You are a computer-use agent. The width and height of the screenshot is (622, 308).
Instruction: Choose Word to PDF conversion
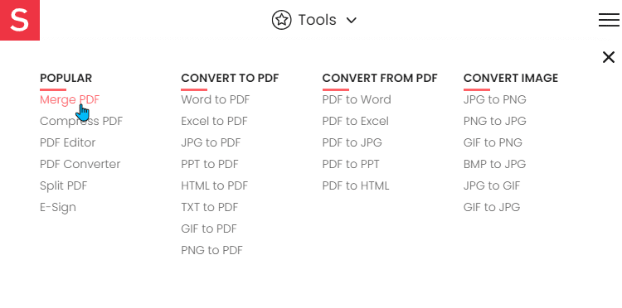click(216, 99)
